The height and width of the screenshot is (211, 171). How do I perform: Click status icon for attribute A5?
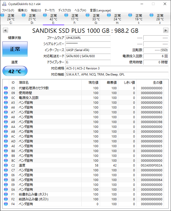point(6,102)
